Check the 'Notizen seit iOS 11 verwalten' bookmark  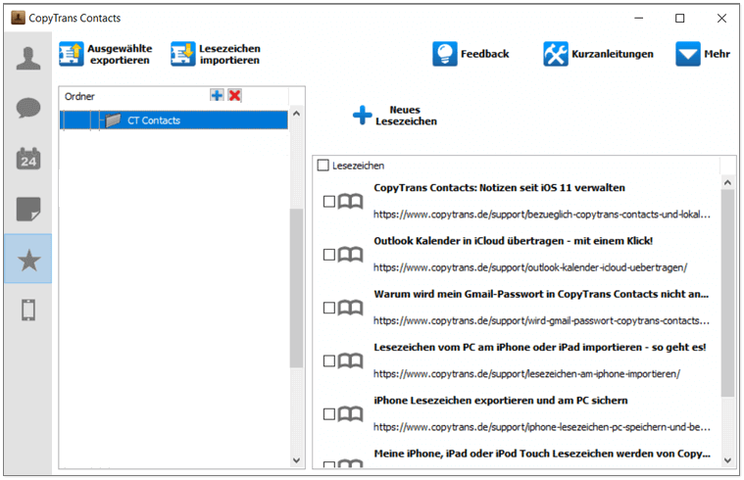coord(329,202)
